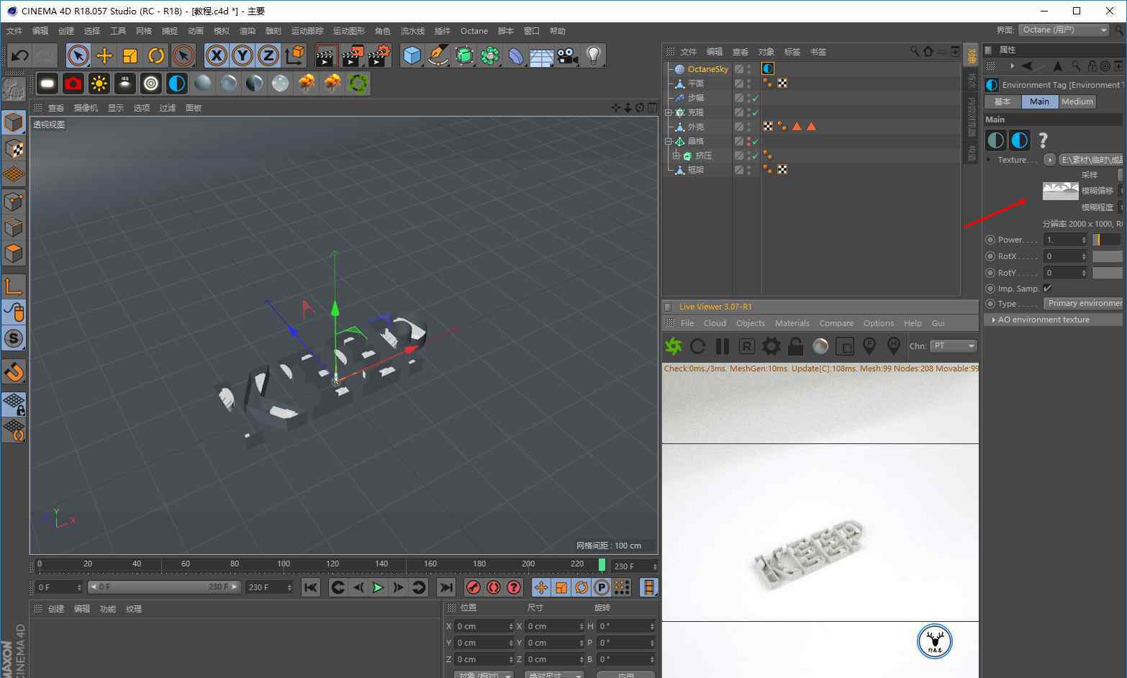Click the autokeying button
The image size is (1127, 678).
[x=493, y=587]
